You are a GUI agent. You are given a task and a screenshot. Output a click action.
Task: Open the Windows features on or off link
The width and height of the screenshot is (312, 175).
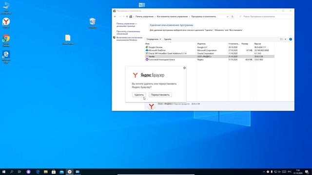(129, 39)
